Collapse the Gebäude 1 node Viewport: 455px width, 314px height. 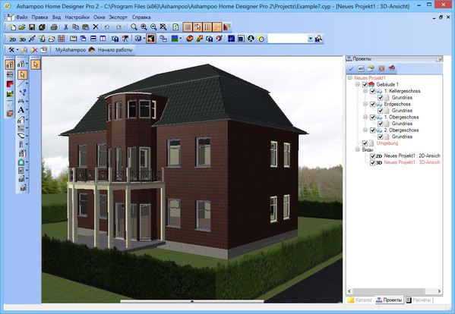(x=358, y=84)
